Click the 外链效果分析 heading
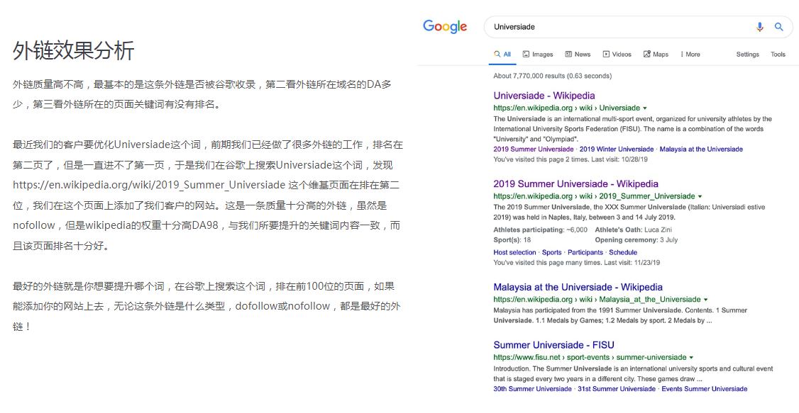The image size is (799, 413). (73, 51)
